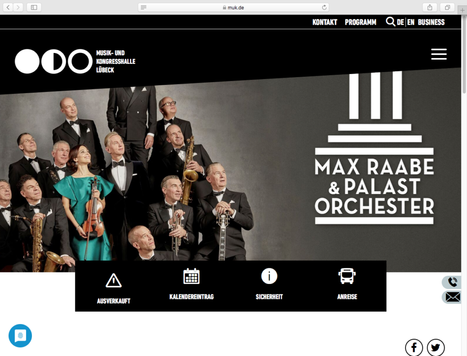Open the search magnifier icon
The width and height of the screenshot is (467, 356).
(390, 22)
